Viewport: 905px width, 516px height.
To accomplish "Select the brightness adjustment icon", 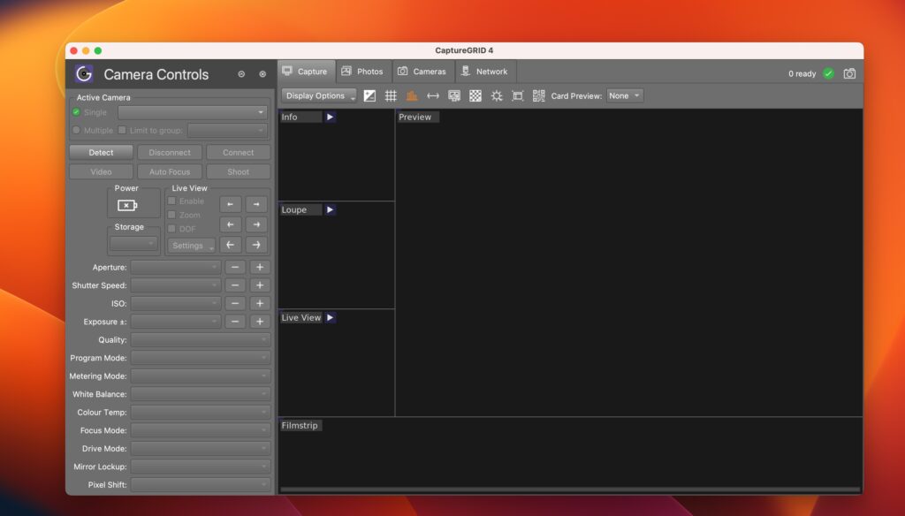I will coord(497,95).
